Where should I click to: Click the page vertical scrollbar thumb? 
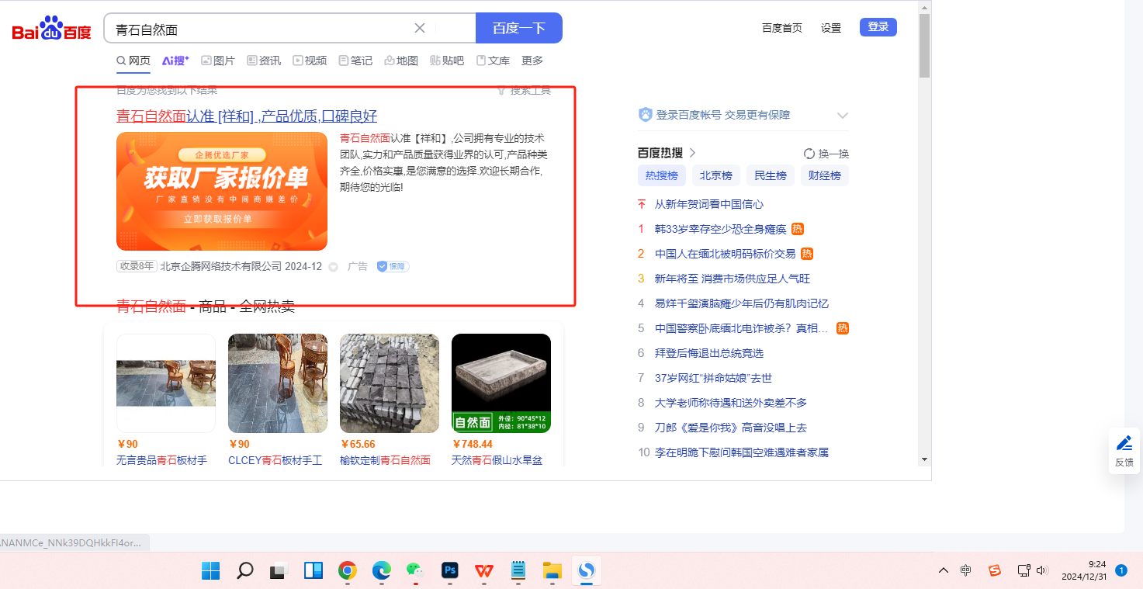(924, 45)
